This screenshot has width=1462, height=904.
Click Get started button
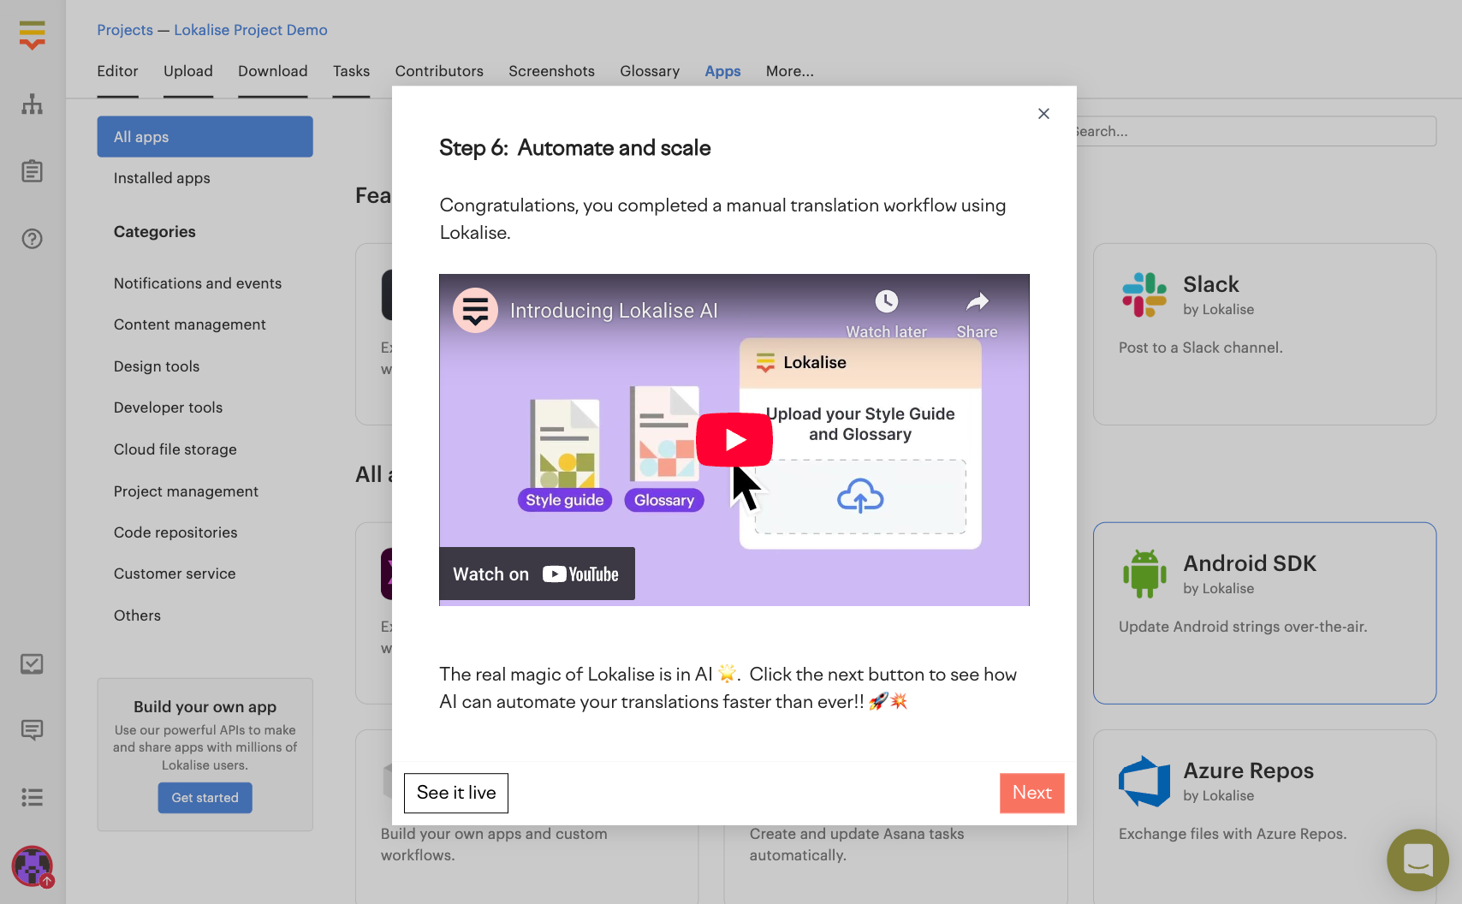(x=205, y=798)
